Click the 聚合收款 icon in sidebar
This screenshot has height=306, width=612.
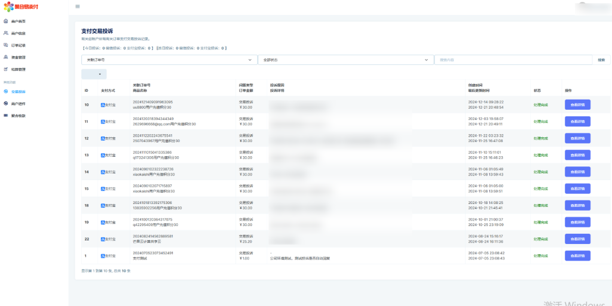pyautogui.click(x=6, y=115)
